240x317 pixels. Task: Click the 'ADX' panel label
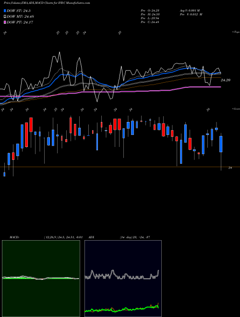pos(91,237)
